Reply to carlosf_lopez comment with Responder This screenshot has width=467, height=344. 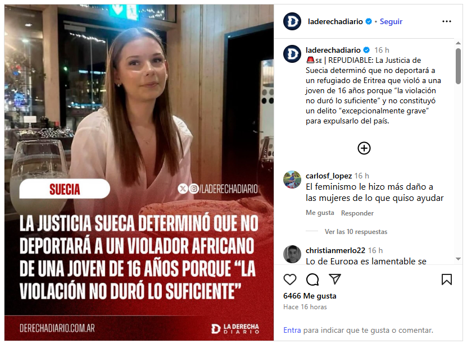pyautogui.click(x=357, y=213)
